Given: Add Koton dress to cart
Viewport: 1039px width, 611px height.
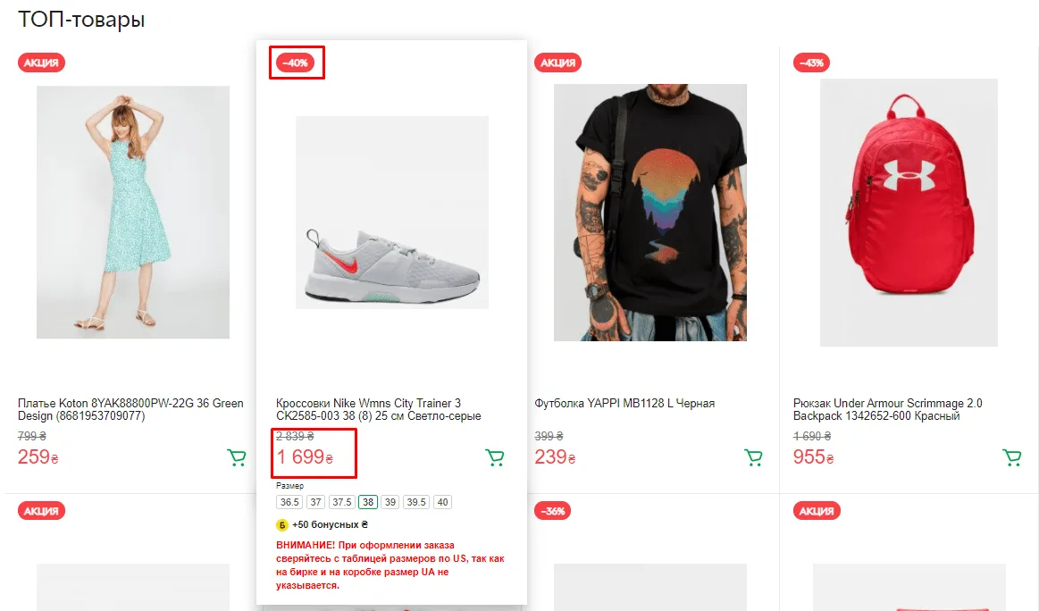Looking at the screenshot, I should point(237,457).
